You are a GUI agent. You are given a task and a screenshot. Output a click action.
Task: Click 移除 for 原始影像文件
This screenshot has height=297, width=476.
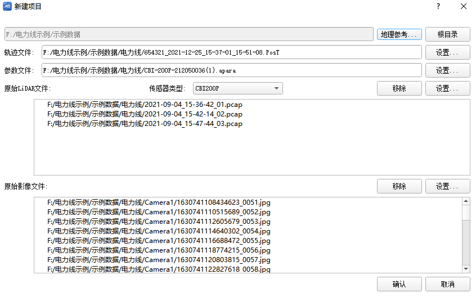point(399,186)
